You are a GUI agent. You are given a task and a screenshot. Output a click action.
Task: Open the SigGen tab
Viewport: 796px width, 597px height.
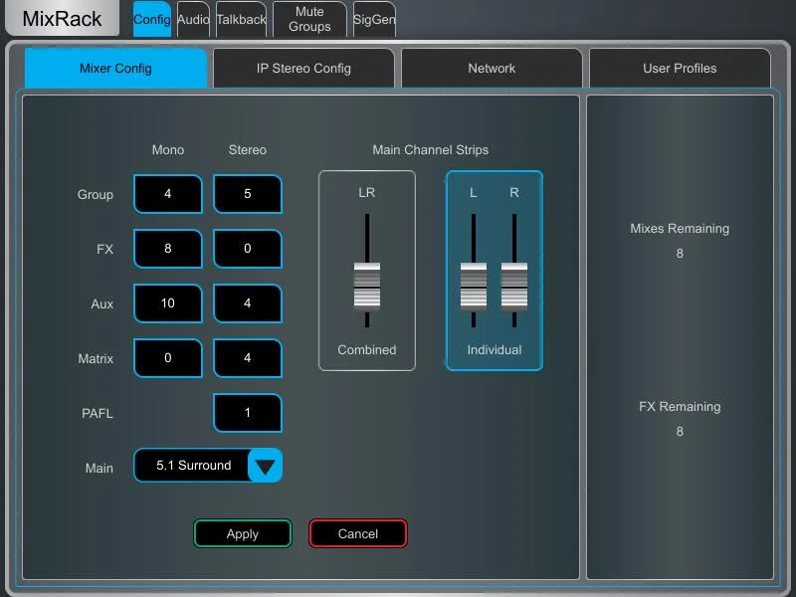[x=374, y=19]
